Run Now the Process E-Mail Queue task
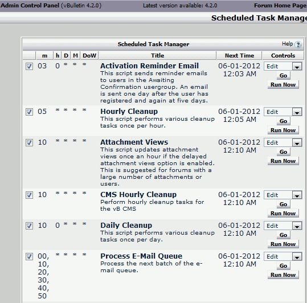The image size is (307, 303). coord(283,275)
